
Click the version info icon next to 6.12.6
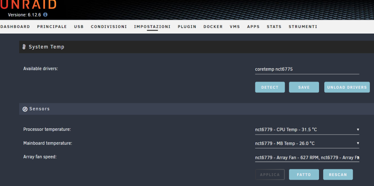click(x=45, y=15)
